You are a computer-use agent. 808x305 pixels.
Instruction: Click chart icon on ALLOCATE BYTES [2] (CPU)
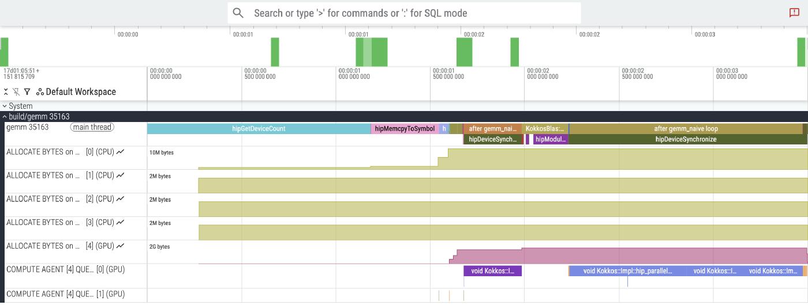pyautogui.click(x=120, y=199)
